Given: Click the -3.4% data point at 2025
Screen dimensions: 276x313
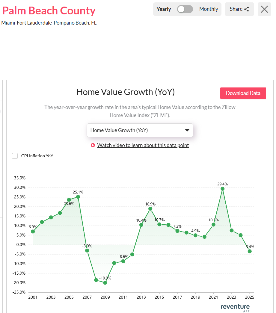Looking at the screenshot, I should click(x=250, y=252).
